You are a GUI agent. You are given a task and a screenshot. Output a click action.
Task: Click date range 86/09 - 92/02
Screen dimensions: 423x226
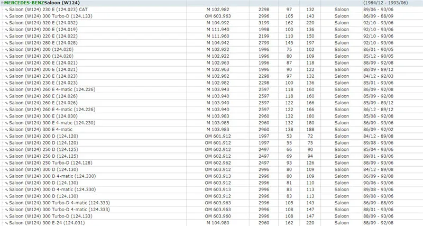(x=378, y=130)
